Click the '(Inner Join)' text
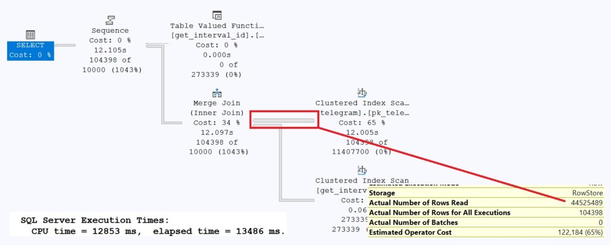This screenshot has height=245, width=611. pos(217,113)
